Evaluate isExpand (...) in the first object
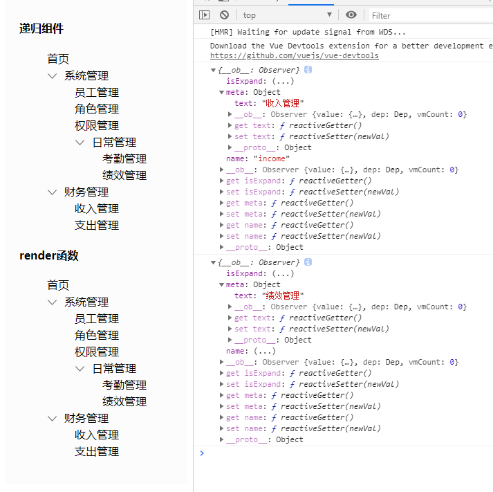493x492 pixels. coord(283,81)
